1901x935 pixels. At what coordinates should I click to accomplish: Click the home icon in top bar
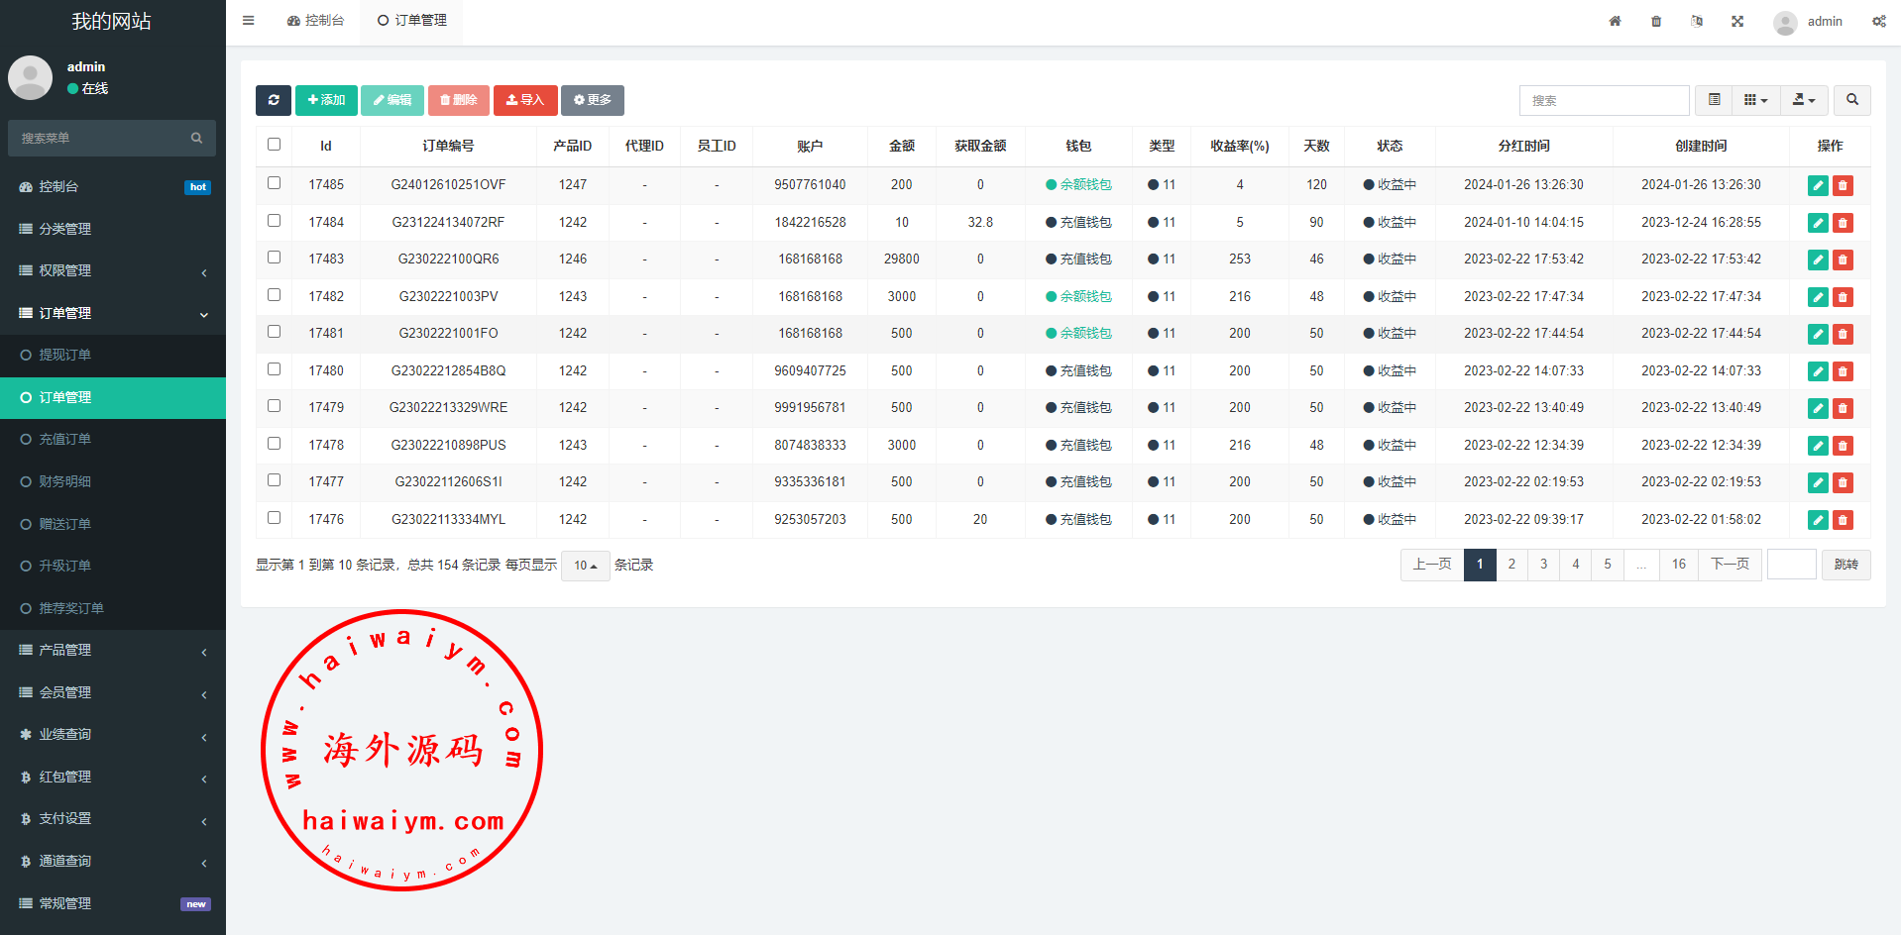pos(1615,21)
